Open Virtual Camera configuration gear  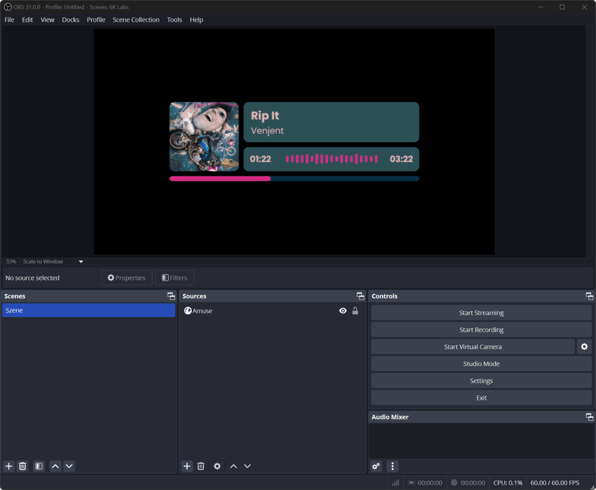584,347
